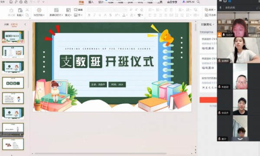This screenshot has height=156, width=260.
Task: Toggle Center paragraph alignment
Action: 155,15
